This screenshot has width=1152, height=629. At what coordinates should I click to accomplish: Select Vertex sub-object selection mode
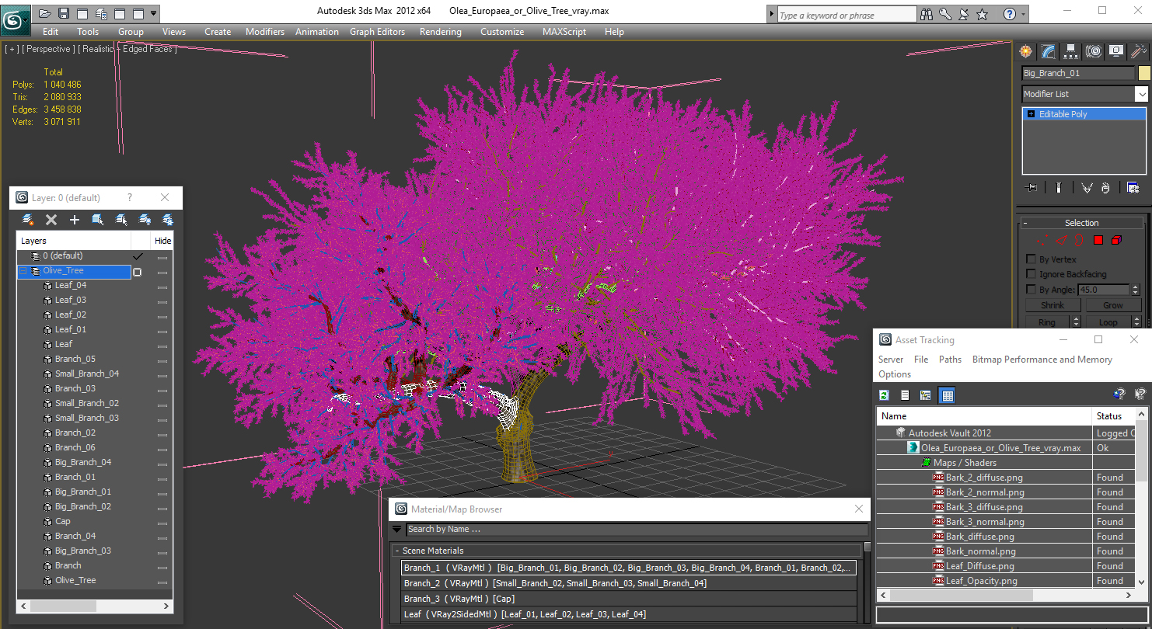pos(1043,240)
